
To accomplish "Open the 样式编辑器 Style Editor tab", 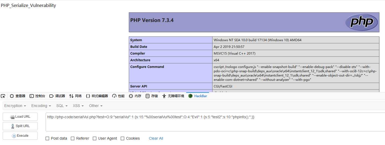I will click(x=97, y=96).
